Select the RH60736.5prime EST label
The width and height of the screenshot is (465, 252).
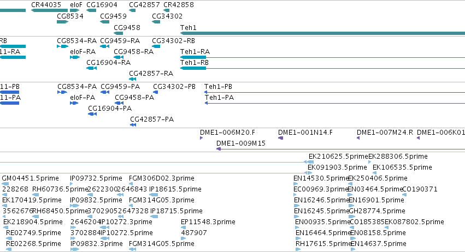[61, 189]
